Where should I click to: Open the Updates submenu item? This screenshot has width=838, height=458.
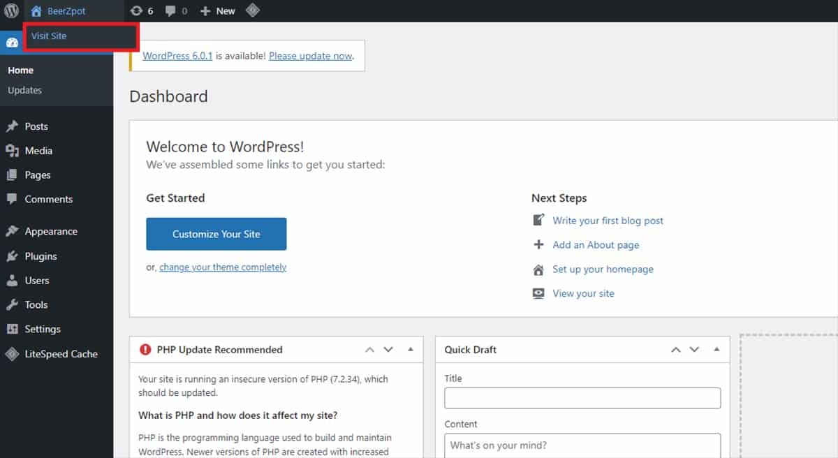point(24,91)
